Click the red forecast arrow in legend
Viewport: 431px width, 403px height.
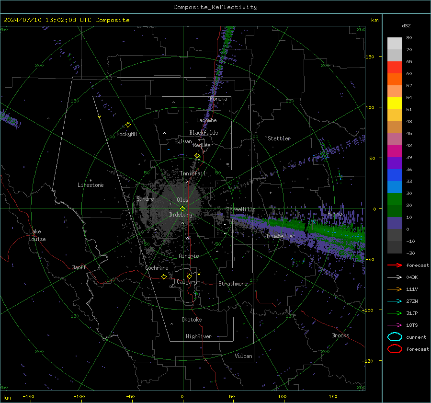395,265
